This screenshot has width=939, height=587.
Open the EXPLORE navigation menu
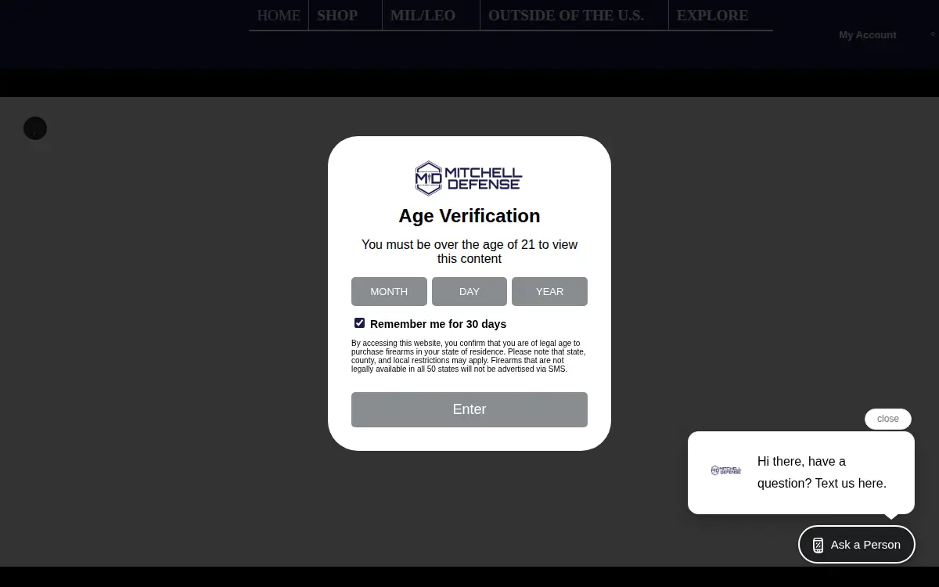click(x=712, y=16)
